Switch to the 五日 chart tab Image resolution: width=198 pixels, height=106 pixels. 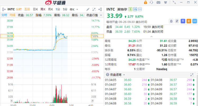tap(27, 9)
